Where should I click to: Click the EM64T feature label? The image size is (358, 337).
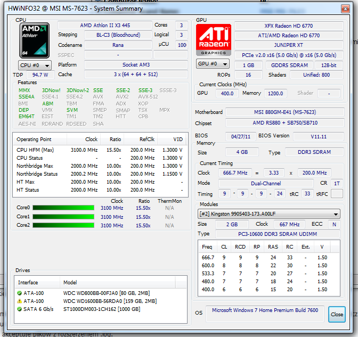(27, 117)
